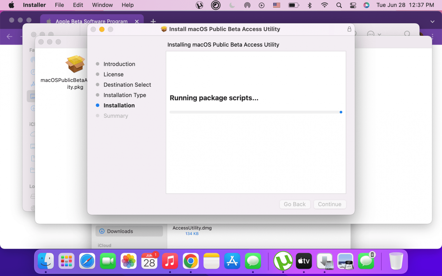Click the Siri icon in menu bar
The height and width of the screenshot is (276, 442).
point(366,5)
